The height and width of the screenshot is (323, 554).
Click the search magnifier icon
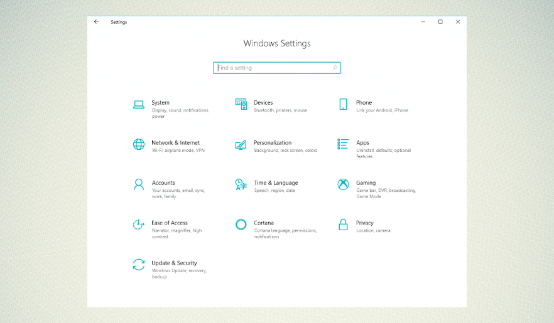point(334,68)
